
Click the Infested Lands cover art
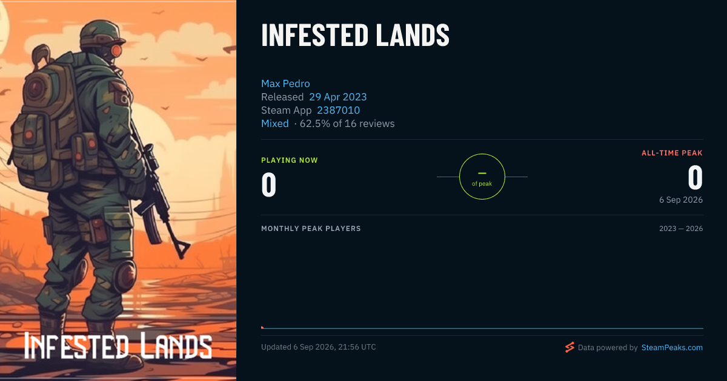[x=118, y=190]
